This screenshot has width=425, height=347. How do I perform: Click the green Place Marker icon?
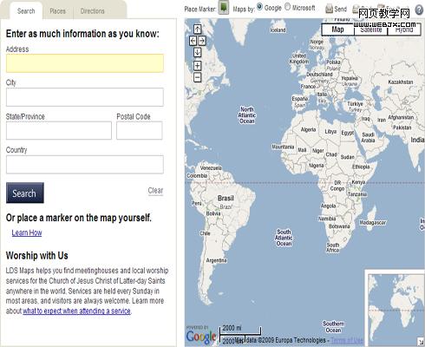pos(223,7)
